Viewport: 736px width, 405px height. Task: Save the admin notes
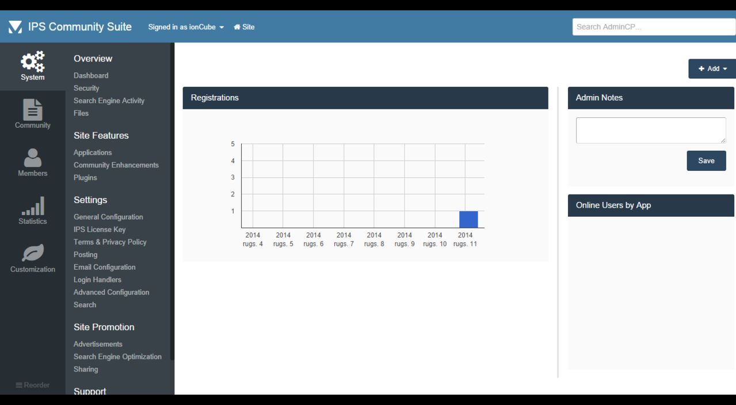706,161
